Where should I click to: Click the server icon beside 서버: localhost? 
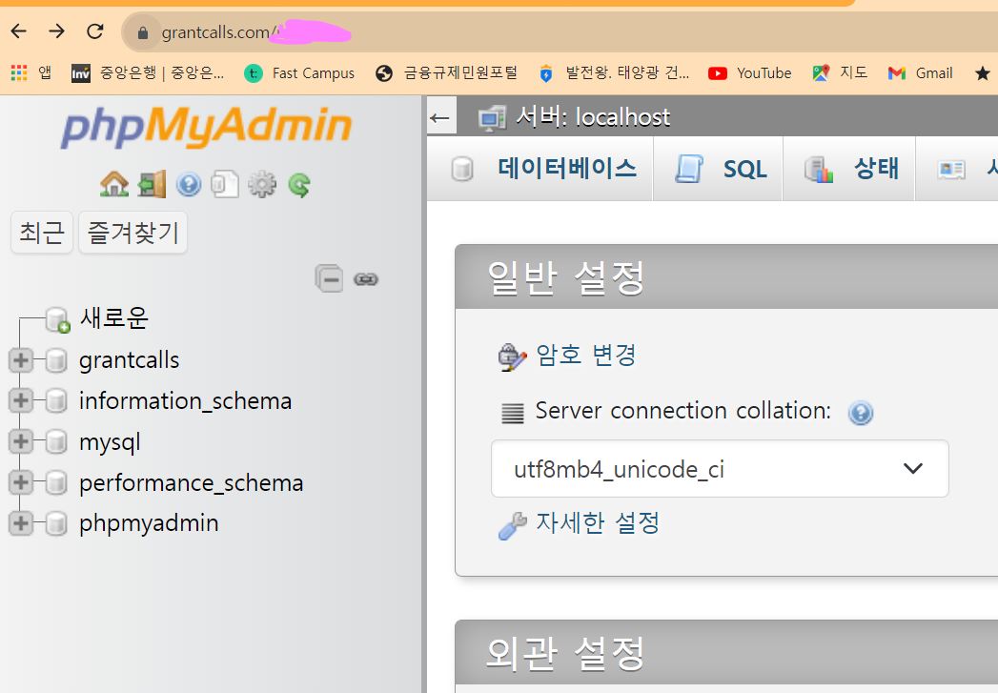(493, 118)
